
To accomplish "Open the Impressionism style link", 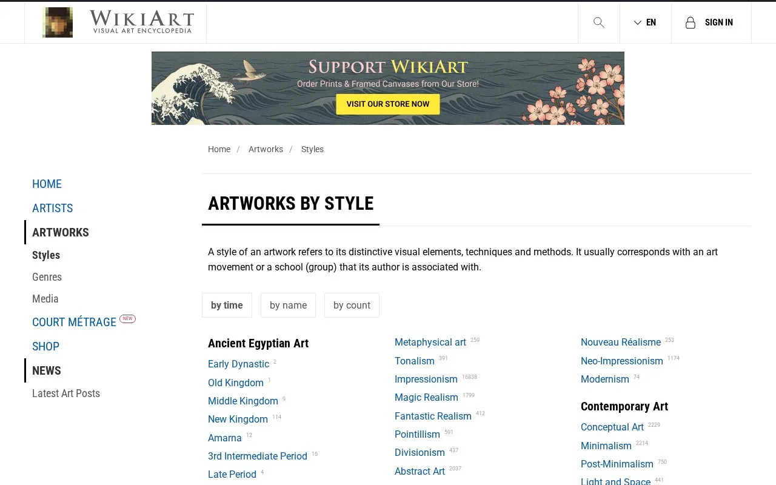I will click(426, 379).
